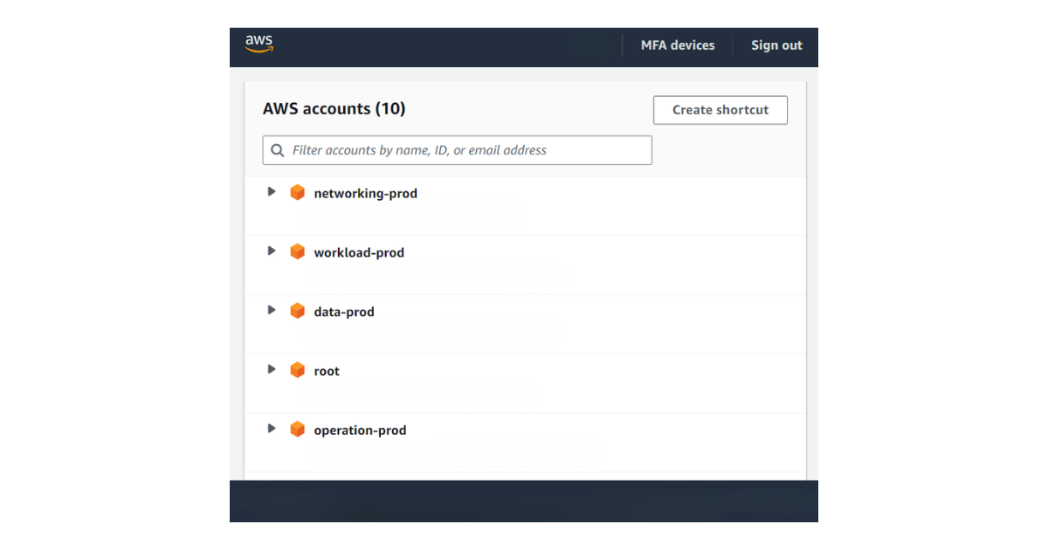
Task: Sign out of the AWS portal
Action: [x=776, y=45]
